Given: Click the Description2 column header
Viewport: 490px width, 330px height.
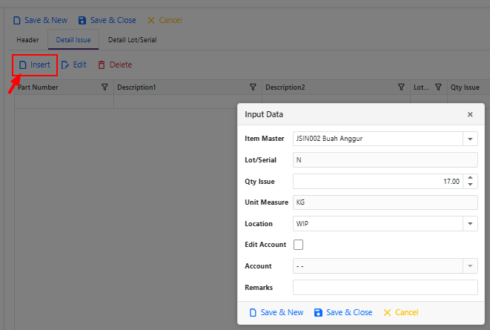Looking at the screenshot, I should click(x=336, y=88).
